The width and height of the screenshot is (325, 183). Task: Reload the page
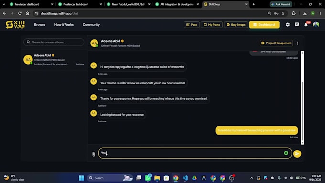(x=20, y=13)
